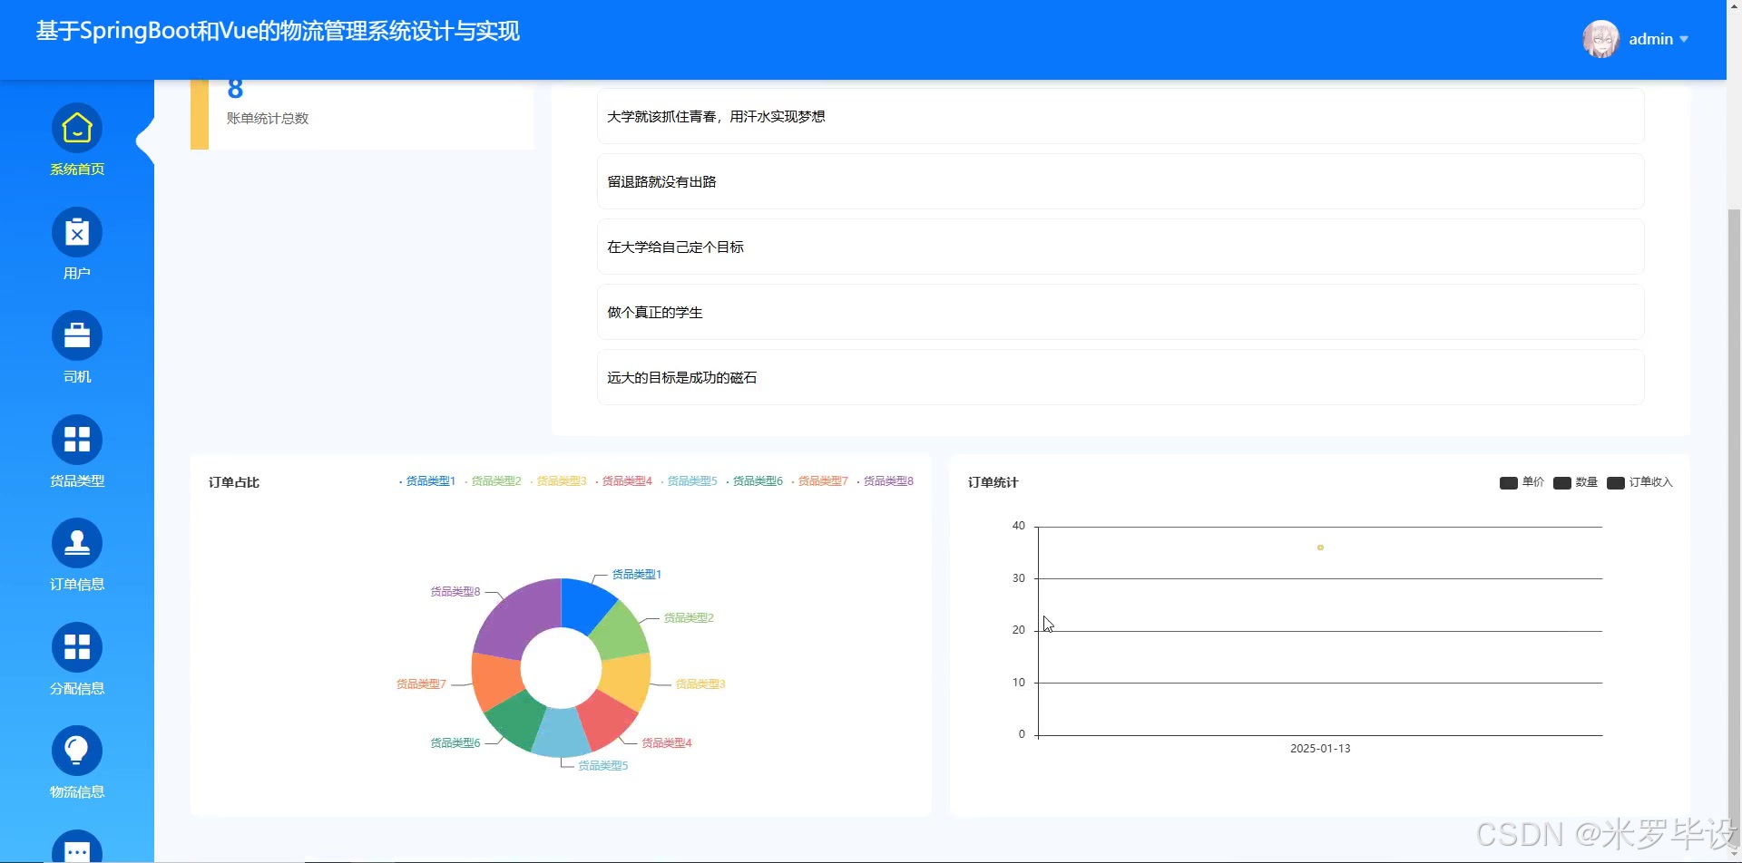Click the admin username text
This screenshot has width=1742, height=863.
click(1650, 39)
